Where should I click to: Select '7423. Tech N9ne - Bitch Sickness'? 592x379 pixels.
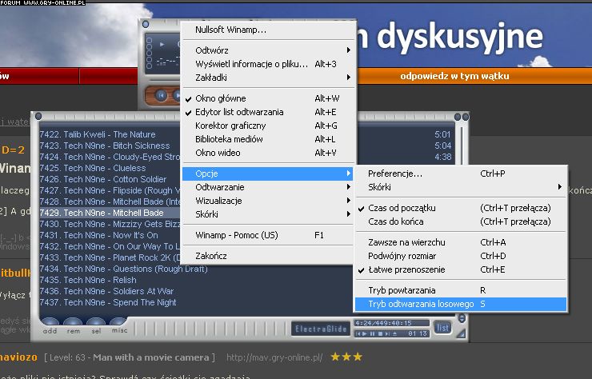[x=105, y=146]
